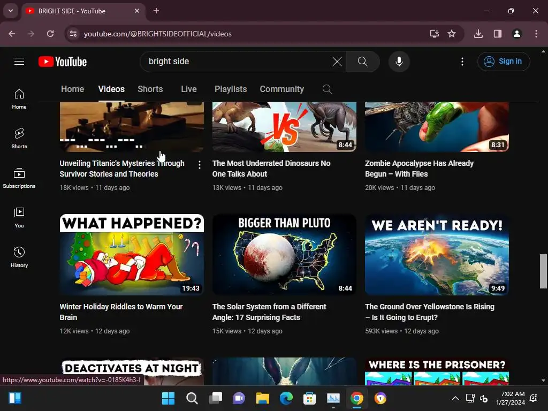
Task: Bookmark this page with star icon
Action: (452, 34)
